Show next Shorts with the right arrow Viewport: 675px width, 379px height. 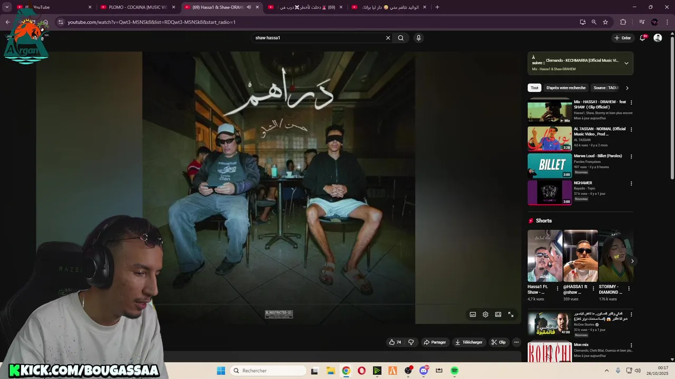click(632, 261)
